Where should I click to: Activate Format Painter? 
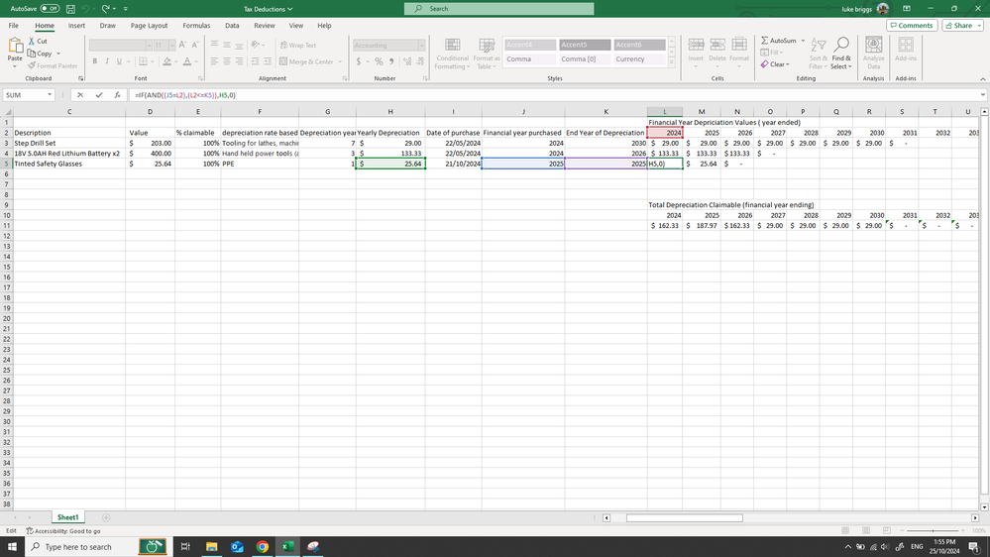click(x=53, y=65)
